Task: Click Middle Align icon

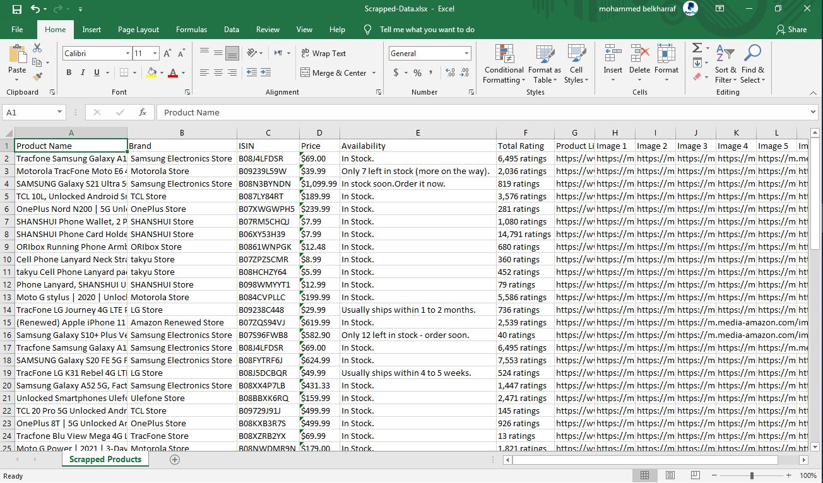Action: (x=218, y=53)
